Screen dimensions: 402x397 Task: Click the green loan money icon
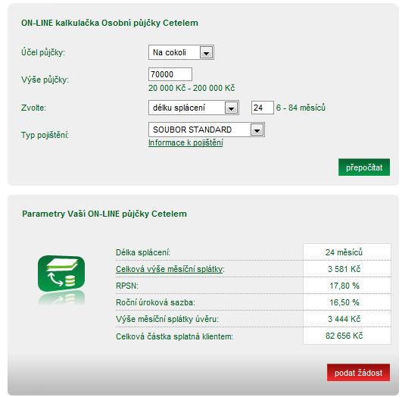[x=61, y=274]
